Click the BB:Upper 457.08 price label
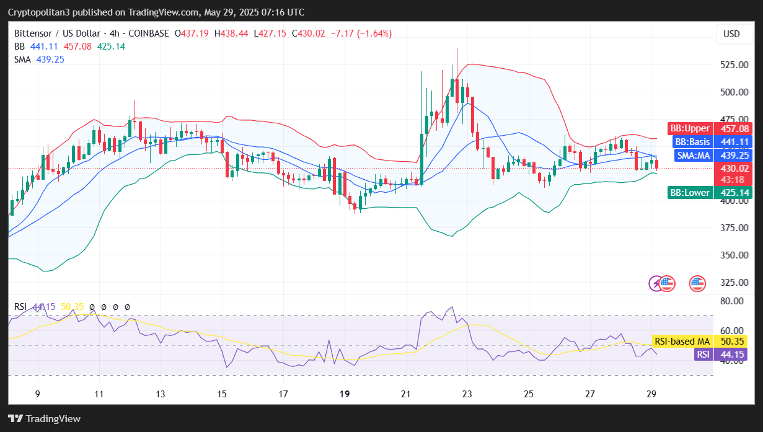Image resolution: width=763 pixels, height=432 pixels. tap(710, 128)
